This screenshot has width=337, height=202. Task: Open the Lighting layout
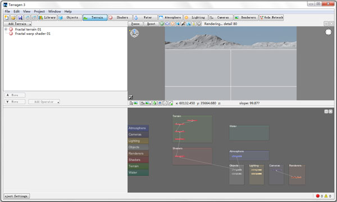pyautogui.click(x=195, y=17)
